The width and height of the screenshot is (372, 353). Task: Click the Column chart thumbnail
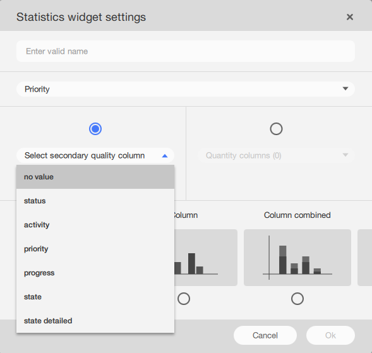[x=206, y=258]
